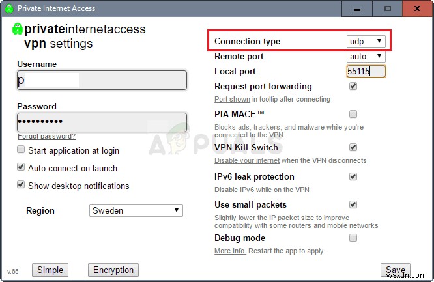Enable Start application at login checkbox

pyautogui.click(x=22, y=150)
